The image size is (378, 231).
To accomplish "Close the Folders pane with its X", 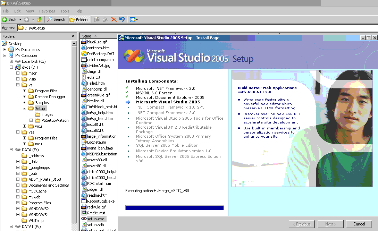I will click(x=73, y=36).
